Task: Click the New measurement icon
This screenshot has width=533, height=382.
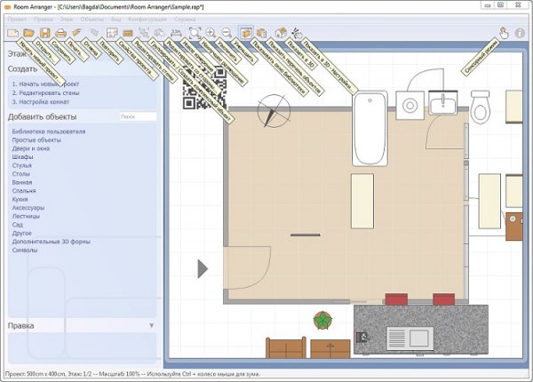Action: (x=176, y=33)
